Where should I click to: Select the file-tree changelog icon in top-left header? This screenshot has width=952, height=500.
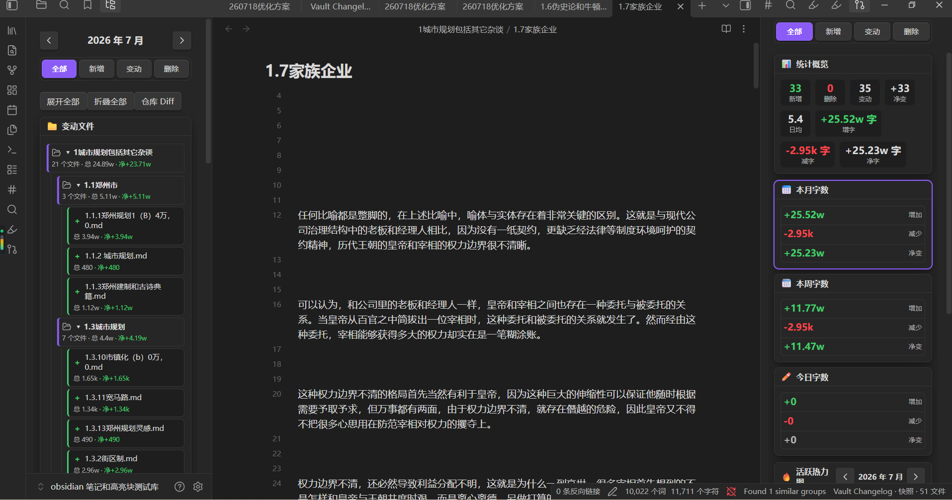click(x=110, y=5)
